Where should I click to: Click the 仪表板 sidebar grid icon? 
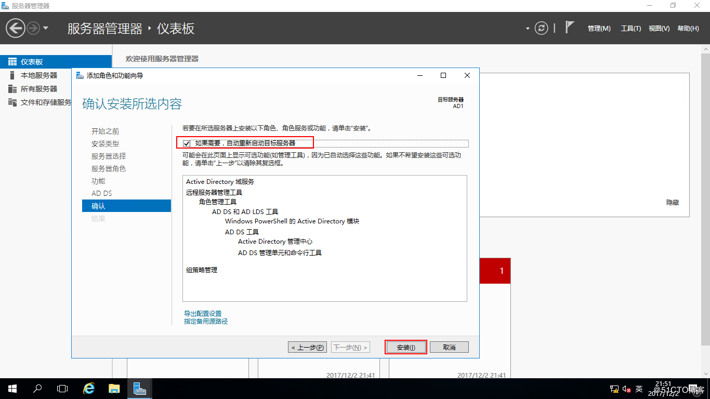[x=12, y=62]
